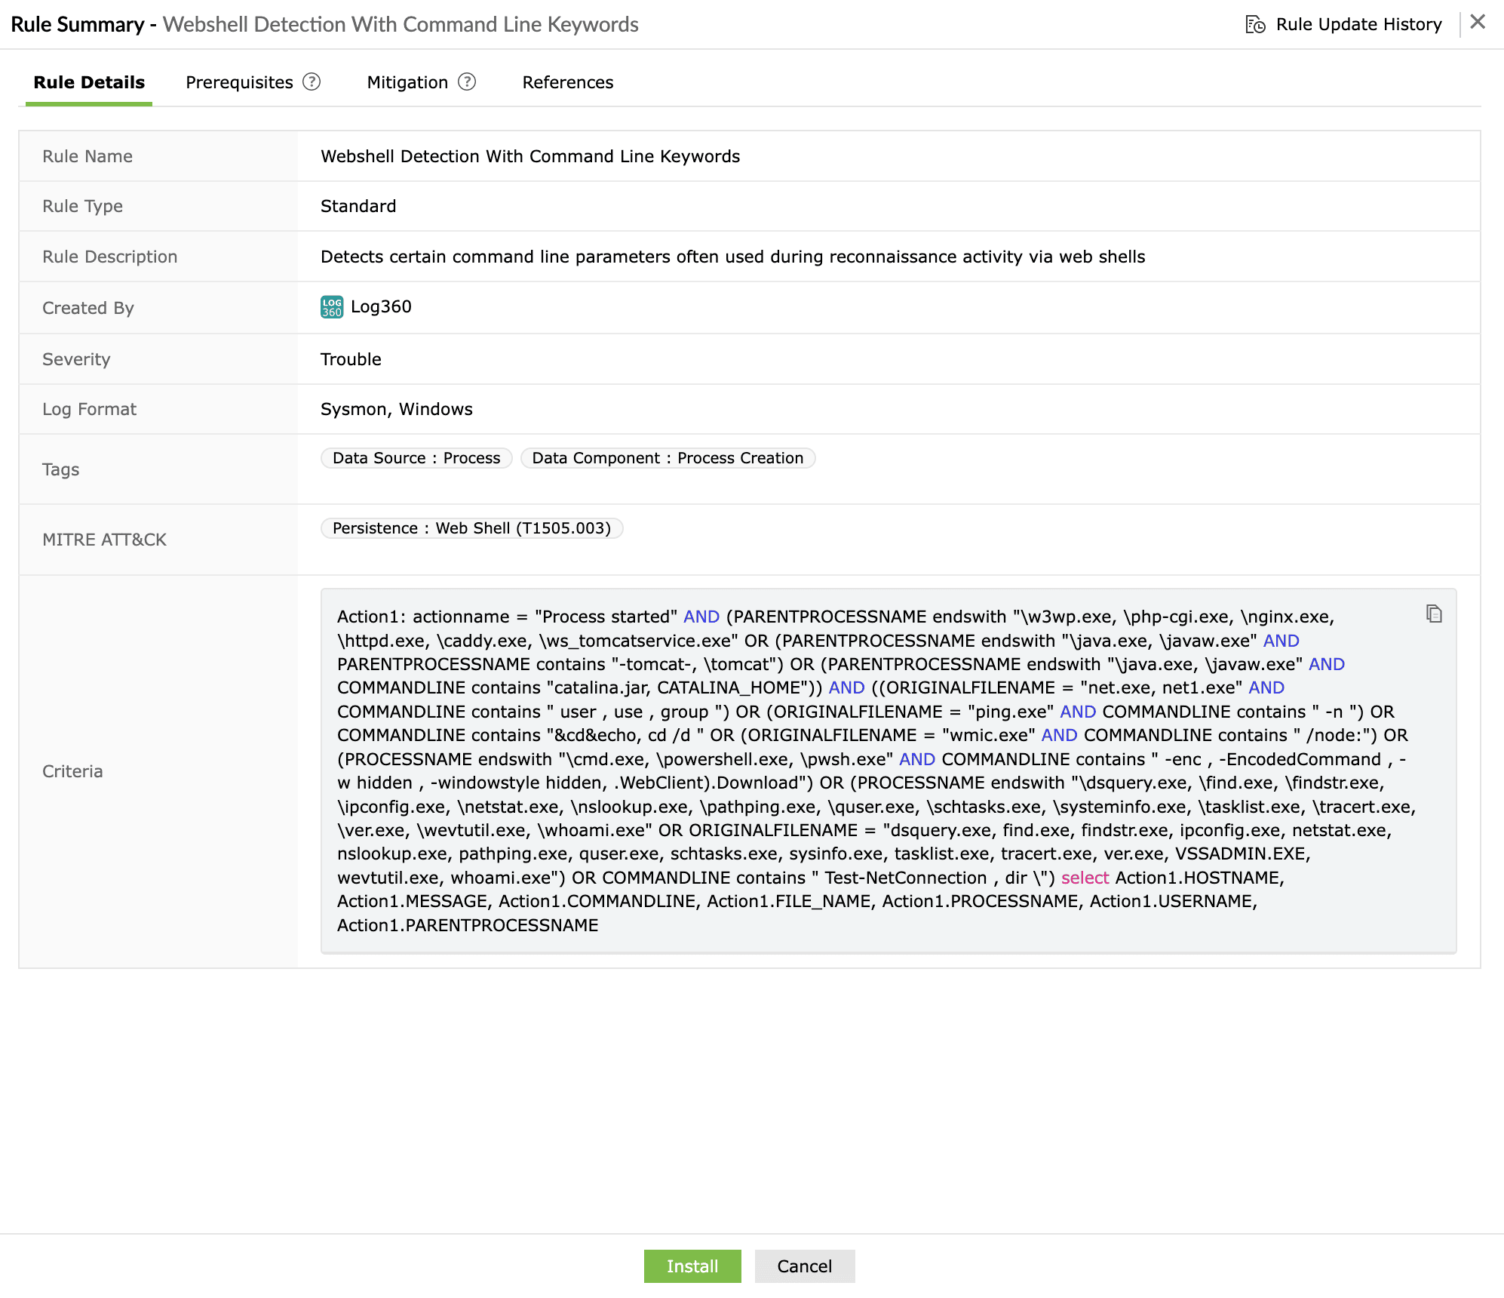Click the Severity value Trouble

point(351,359)
